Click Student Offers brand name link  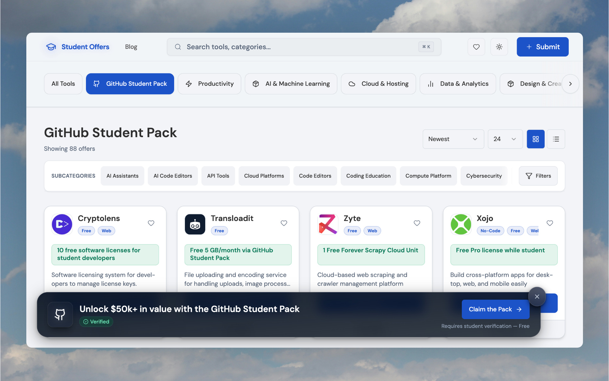(85, 47)
